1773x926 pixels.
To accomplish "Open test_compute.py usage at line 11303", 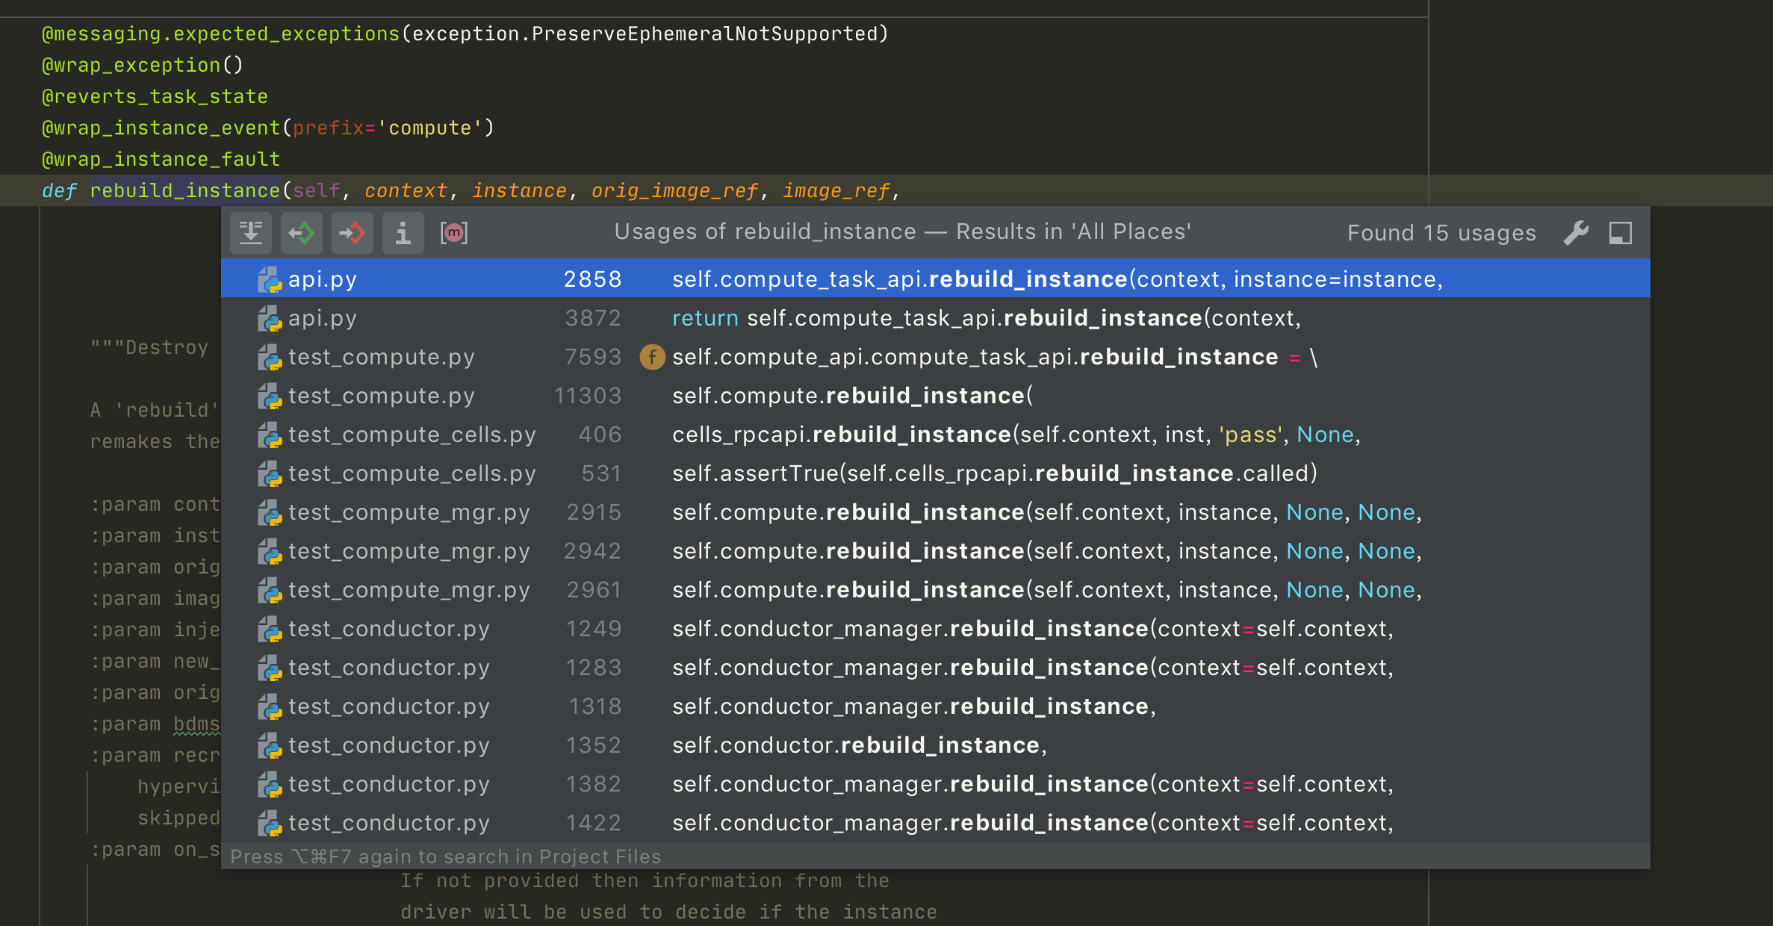I will click(851, 396).
